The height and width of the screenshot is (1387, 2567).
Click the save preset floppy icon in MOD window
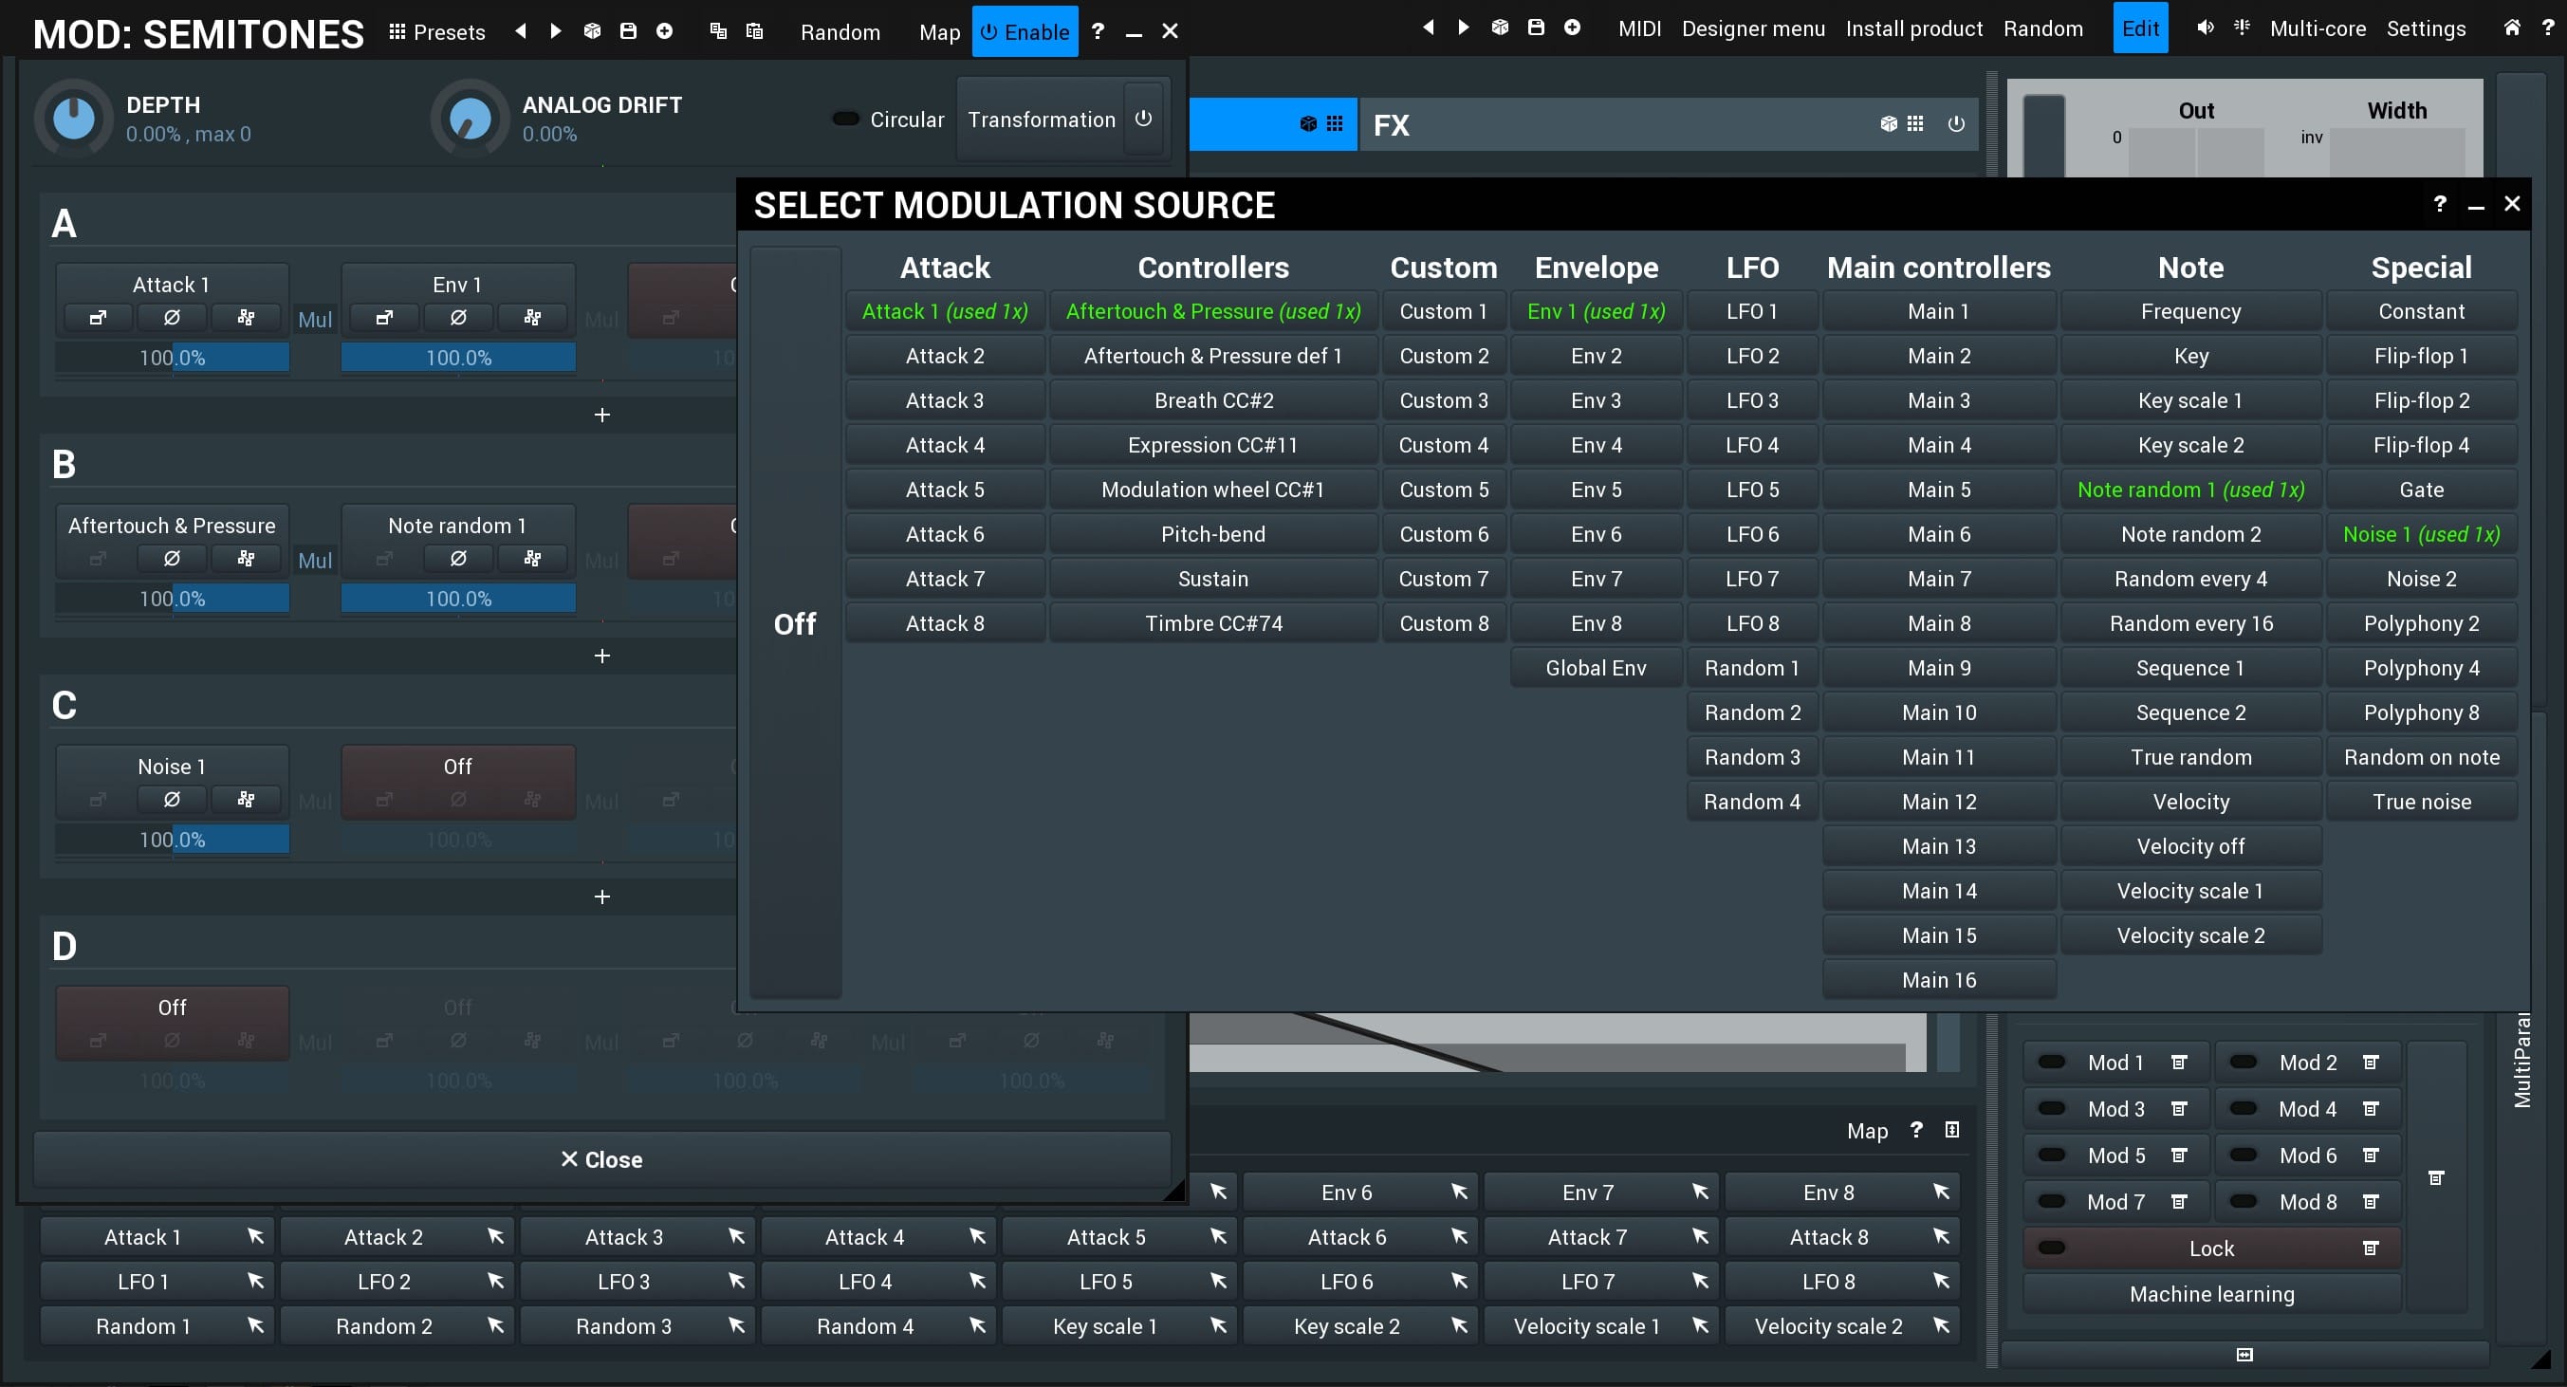point(628,31)
